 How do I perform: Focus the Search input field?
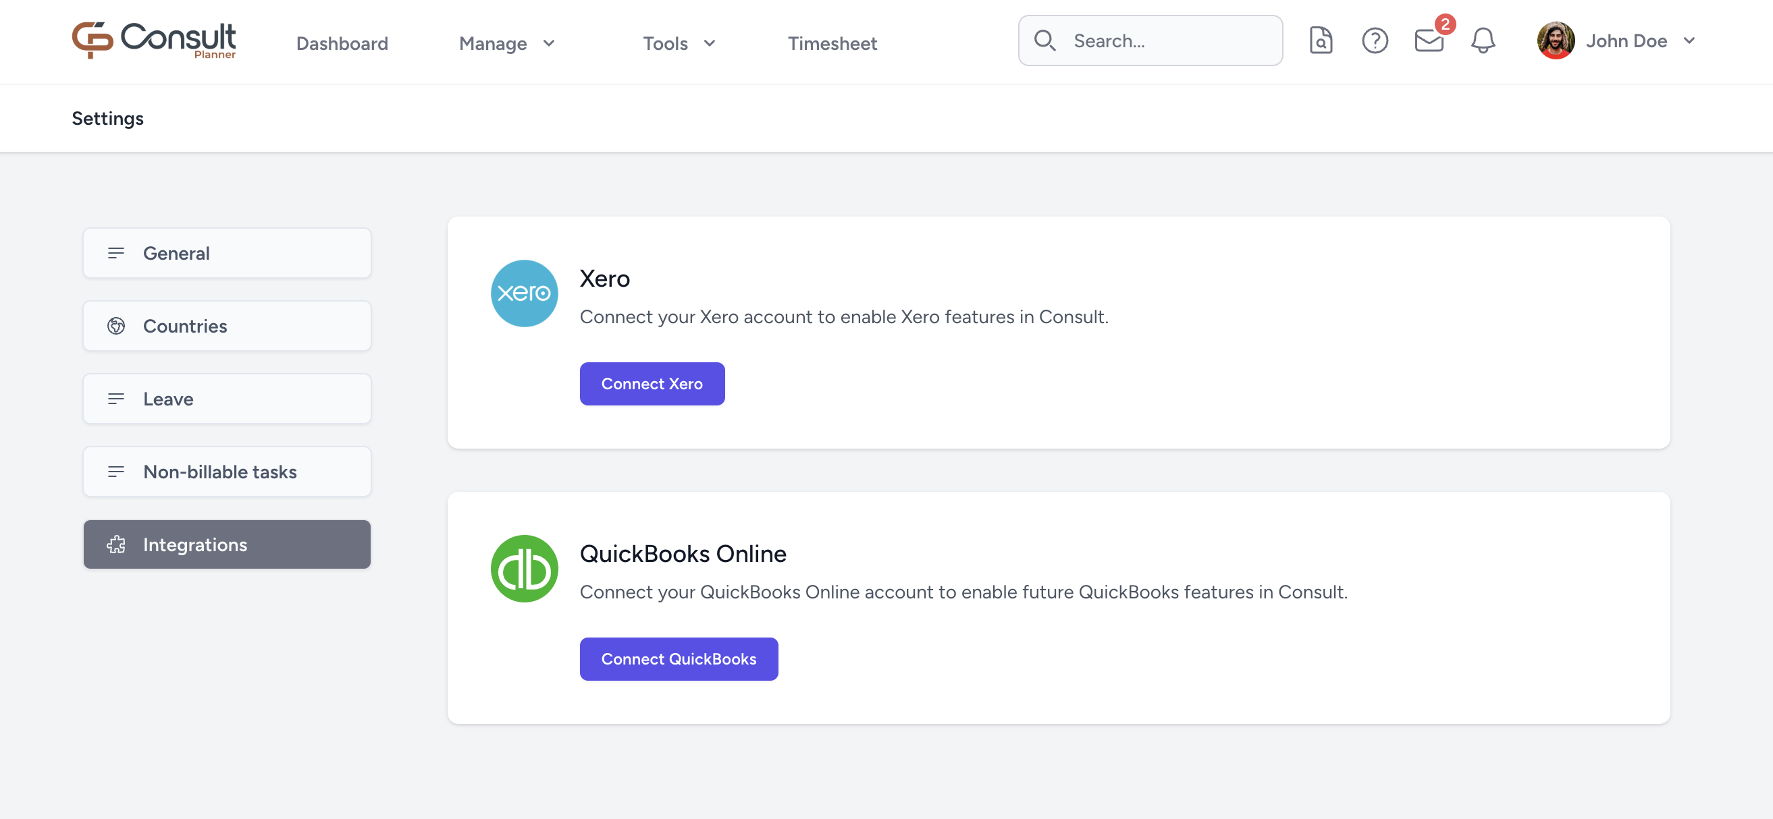pos(1150,40)
